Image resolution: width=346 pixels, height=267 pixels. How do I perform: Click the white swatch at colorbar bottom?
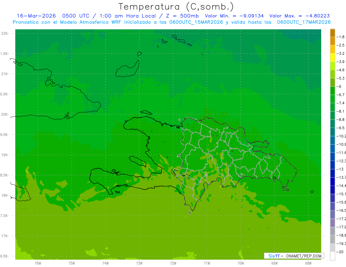(332, 256)
